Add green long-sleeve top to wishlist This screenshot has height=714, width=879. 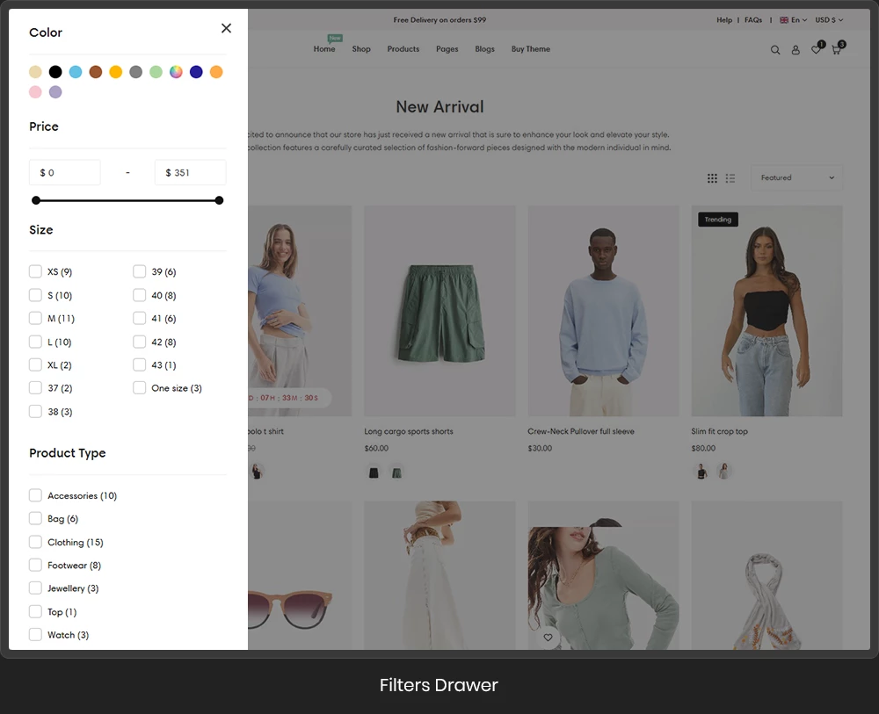[548, 638]
